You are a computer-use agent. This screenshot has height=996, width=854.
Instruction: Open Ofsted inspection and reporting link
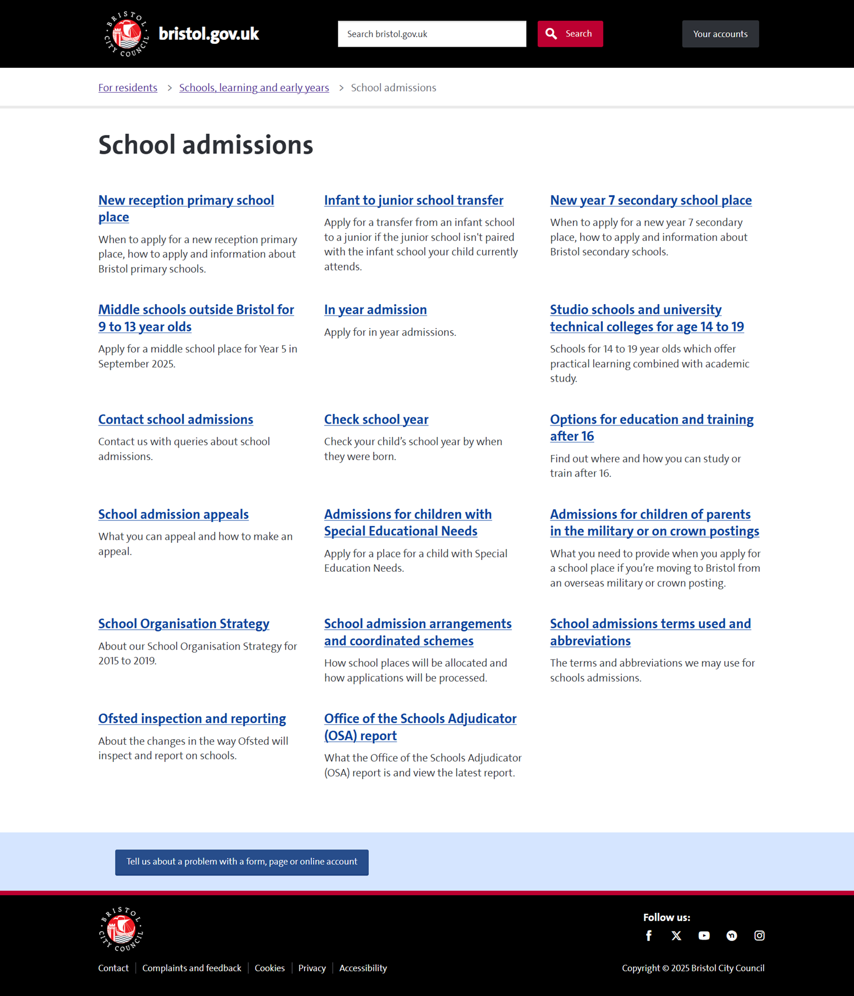(x=192, y=719)
